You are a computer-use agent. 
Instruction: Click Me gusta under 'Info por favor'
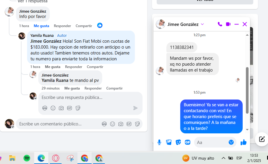coord(41,26)
